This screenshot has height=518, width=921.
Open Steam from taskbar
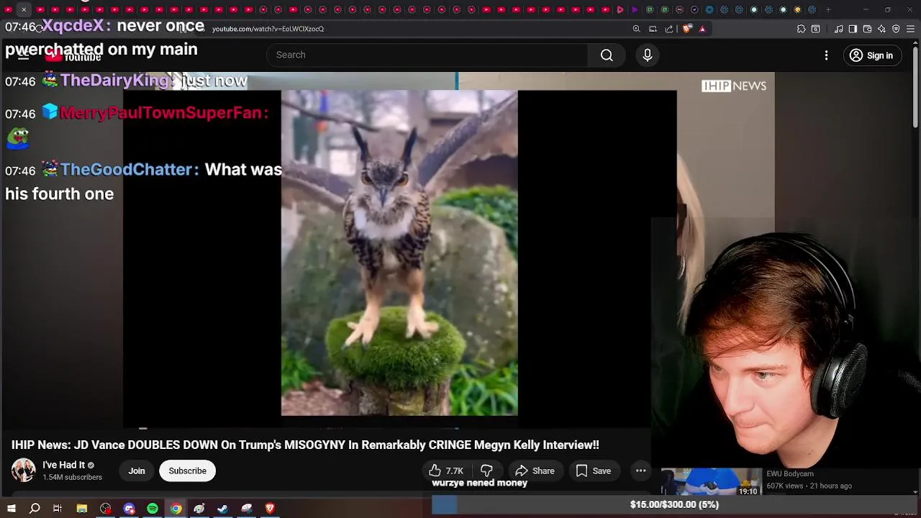(x=222, y=509)
